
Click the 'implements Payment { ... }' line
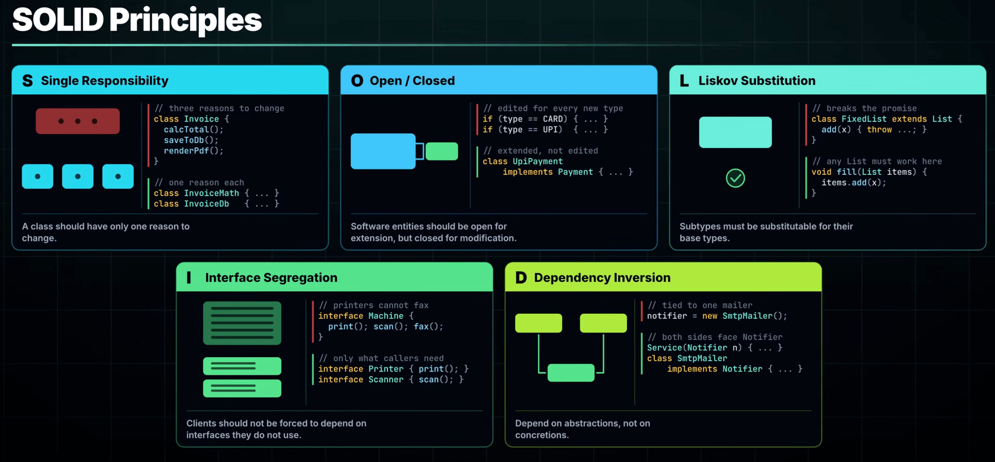pos(568,172)
